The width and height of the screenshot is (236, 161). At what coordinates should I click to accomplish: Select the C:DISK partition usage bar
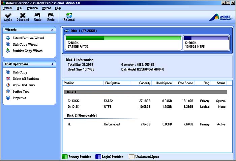click(123, 38)
